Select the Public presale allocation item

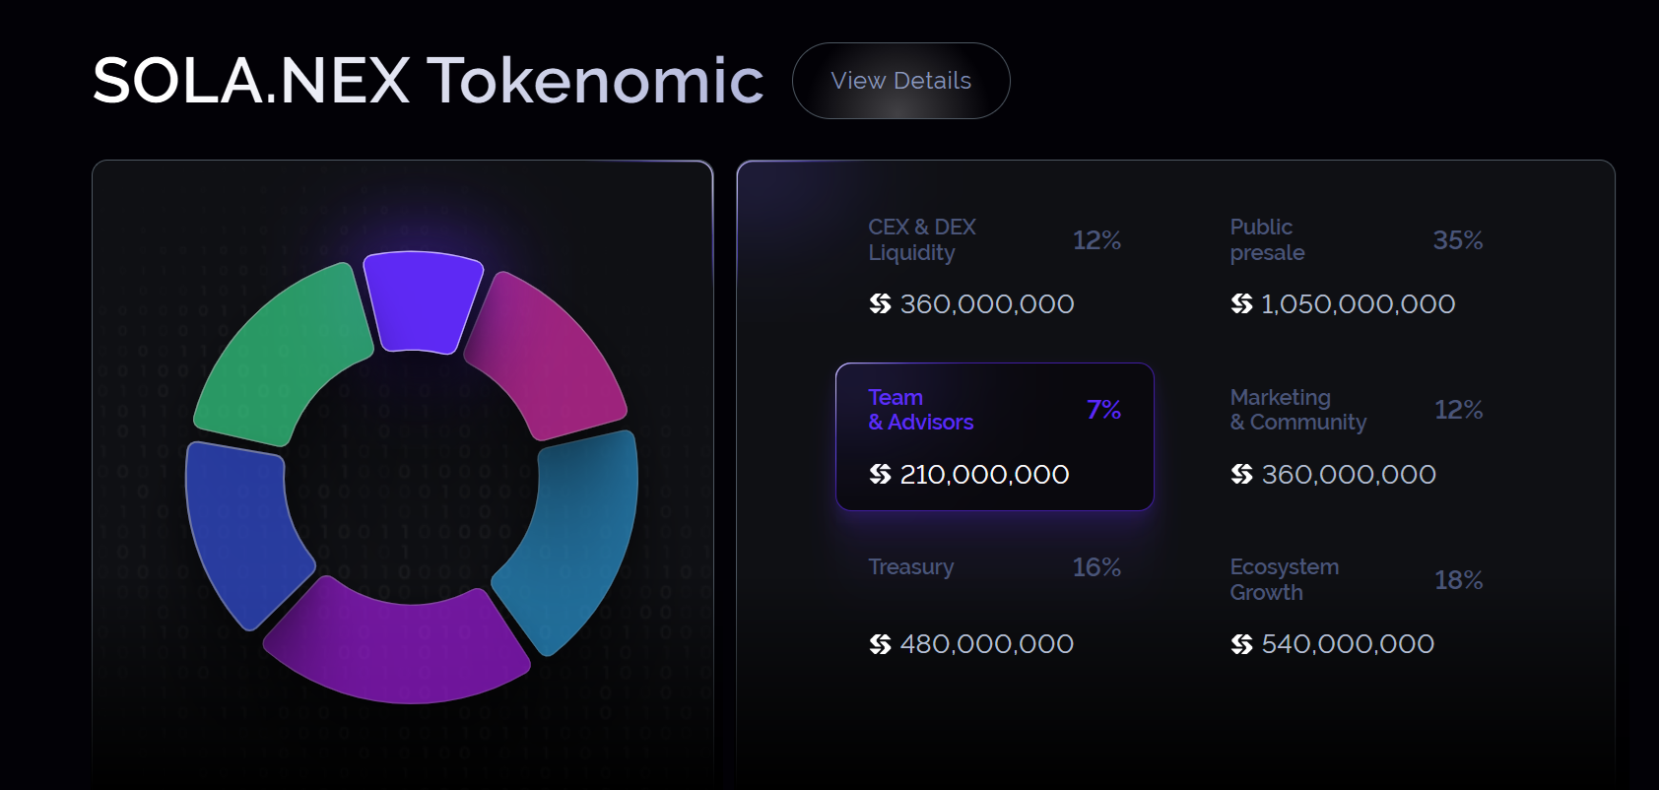tap(1357, 266)
